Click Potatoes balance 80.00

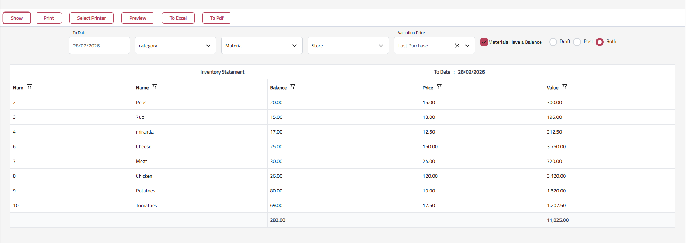coord(276,191)
